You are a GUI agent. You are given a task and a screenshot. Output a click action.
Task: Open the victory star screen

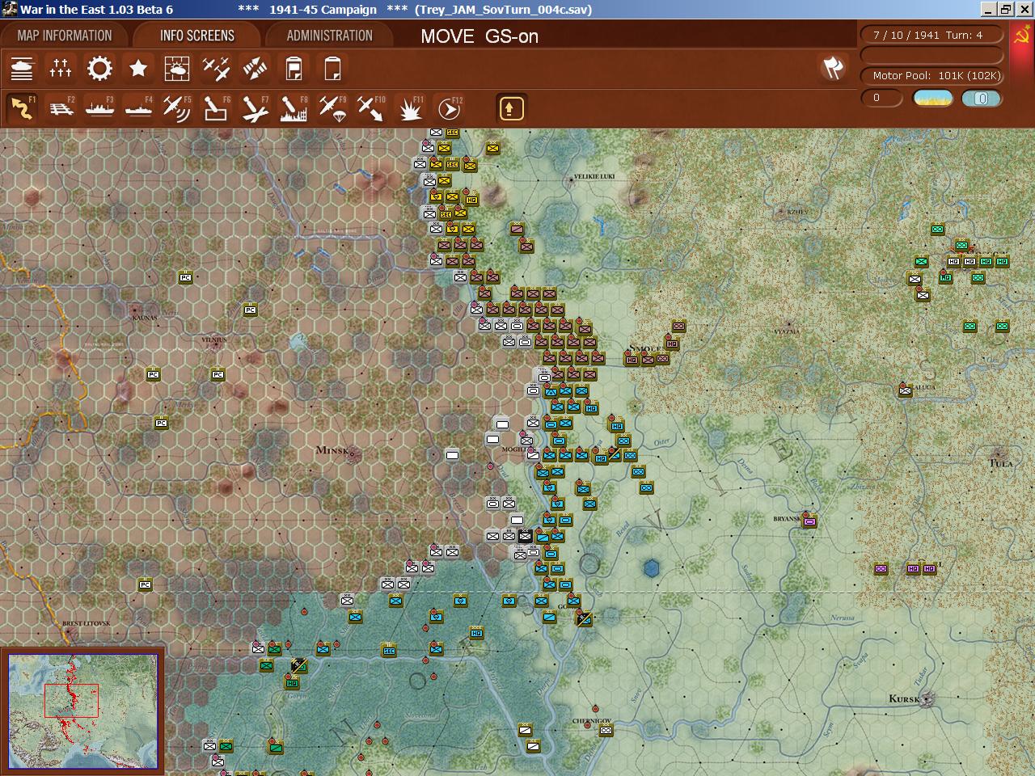click(x=138, y=69)
